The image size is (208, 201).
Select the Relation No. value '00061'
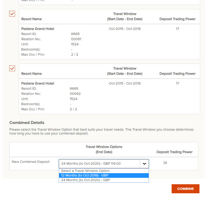click(76, 39)
